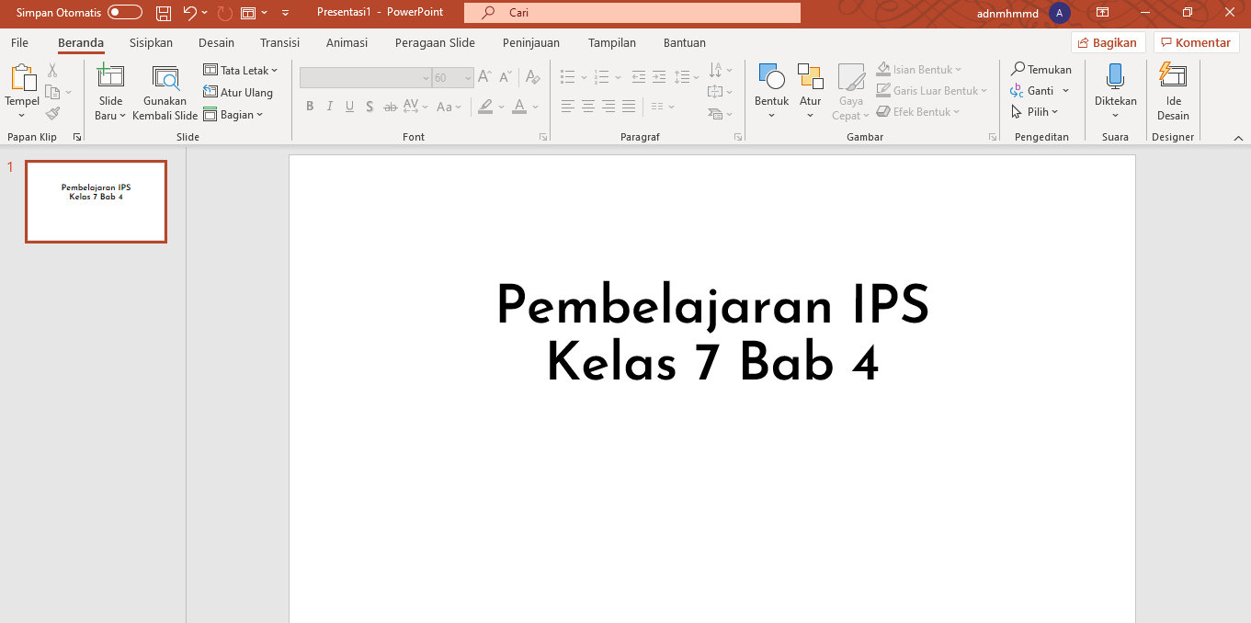Switch to the Sisipkan ribbon tab

(150, 42)
